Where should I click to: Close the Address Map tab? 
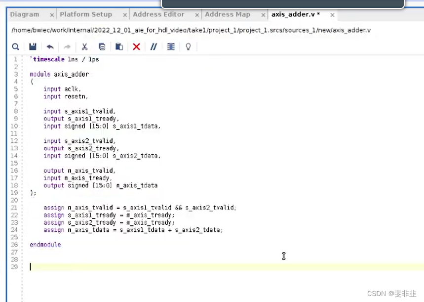(263, 14)
